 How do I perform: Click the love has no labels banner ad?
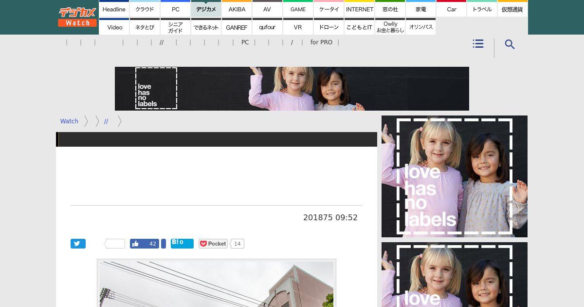292,89
